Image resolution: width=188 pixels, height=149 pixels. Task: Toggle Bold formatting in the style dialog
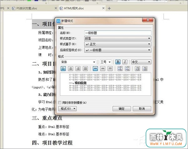point(118,62)
